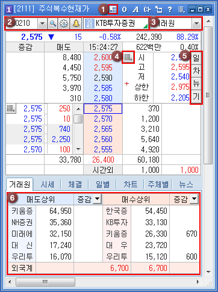Toggle the 일 side button

pyautogui.click(x=196, y=58)
